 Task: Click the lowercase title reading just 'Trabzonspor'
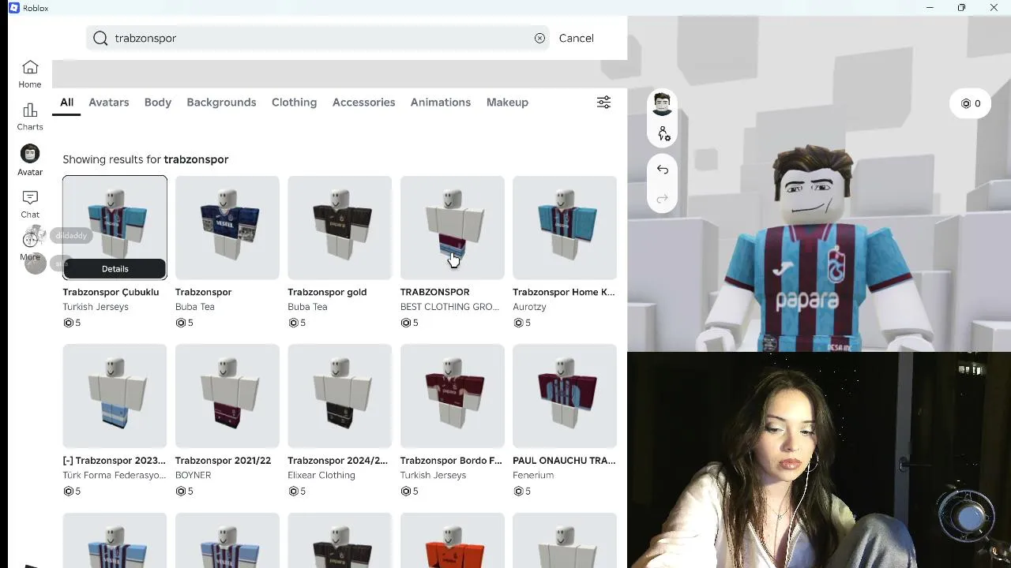pos(203,292)
